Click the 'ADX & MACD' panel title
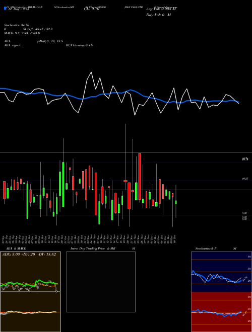252x332 pixels. coord(16,248)
